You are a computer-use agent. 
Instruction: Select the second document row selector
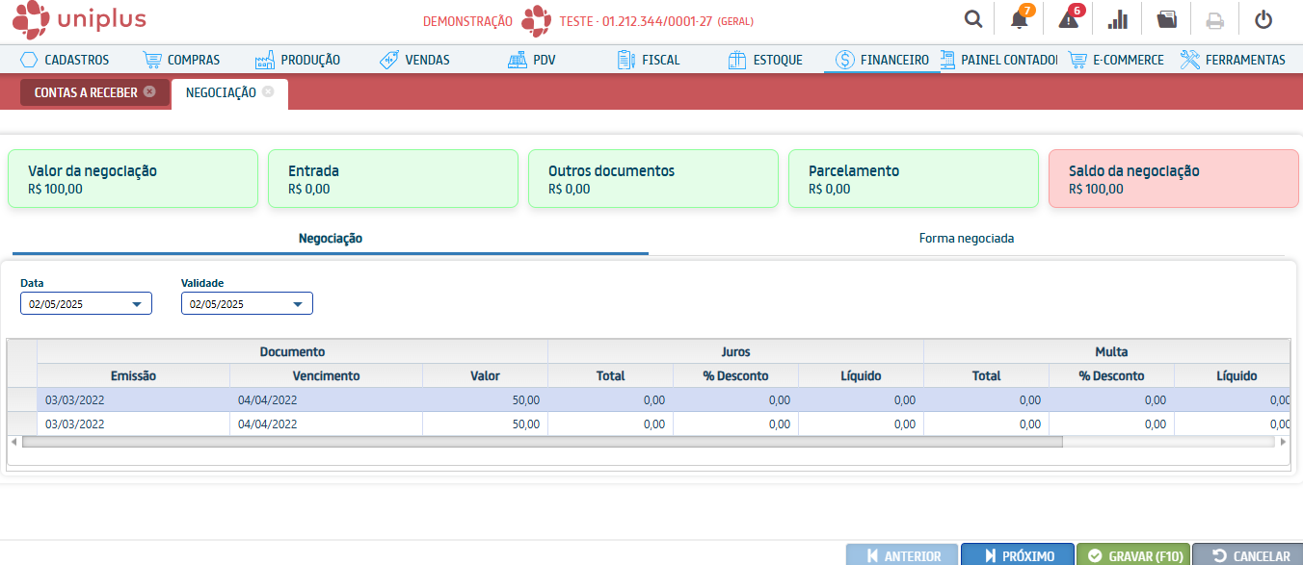(x=21, y=424)
